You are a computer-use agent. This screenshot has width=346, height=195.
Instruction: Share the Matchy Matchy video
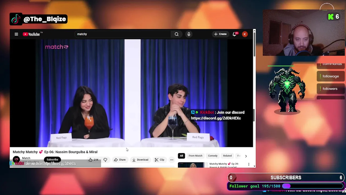click(120, 160)
